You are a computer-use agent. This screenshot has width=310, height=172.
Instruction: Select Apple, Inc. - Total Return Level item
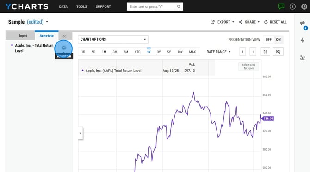34,48
